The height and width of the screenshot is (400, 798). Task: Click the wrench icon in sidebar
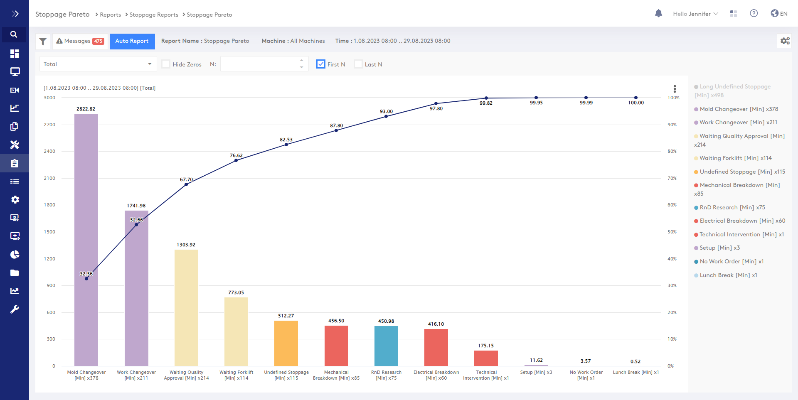coord(15,309)
